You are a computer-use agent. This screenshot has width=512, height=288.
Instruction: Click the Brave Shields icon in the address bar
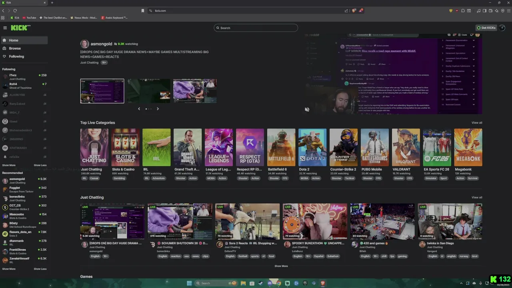pyautogui.click(x=354, y=11)
